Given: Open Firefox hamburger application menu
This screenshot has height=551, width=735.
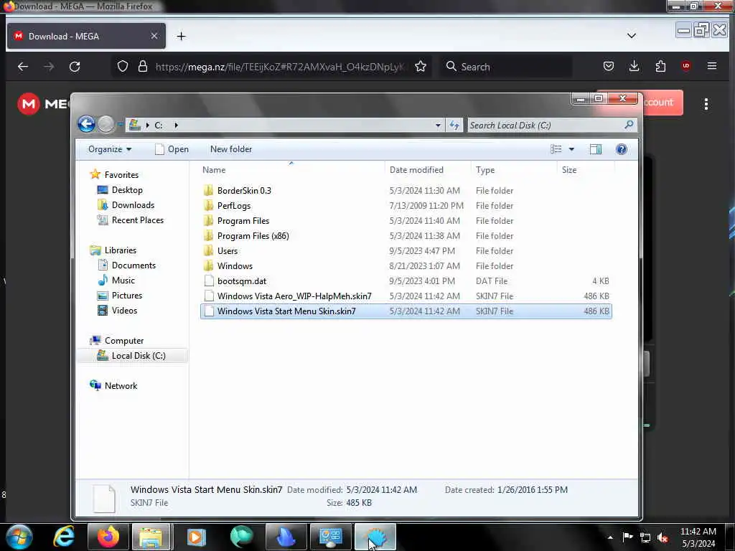Looking at the screenshot, I should pos(711,66).
